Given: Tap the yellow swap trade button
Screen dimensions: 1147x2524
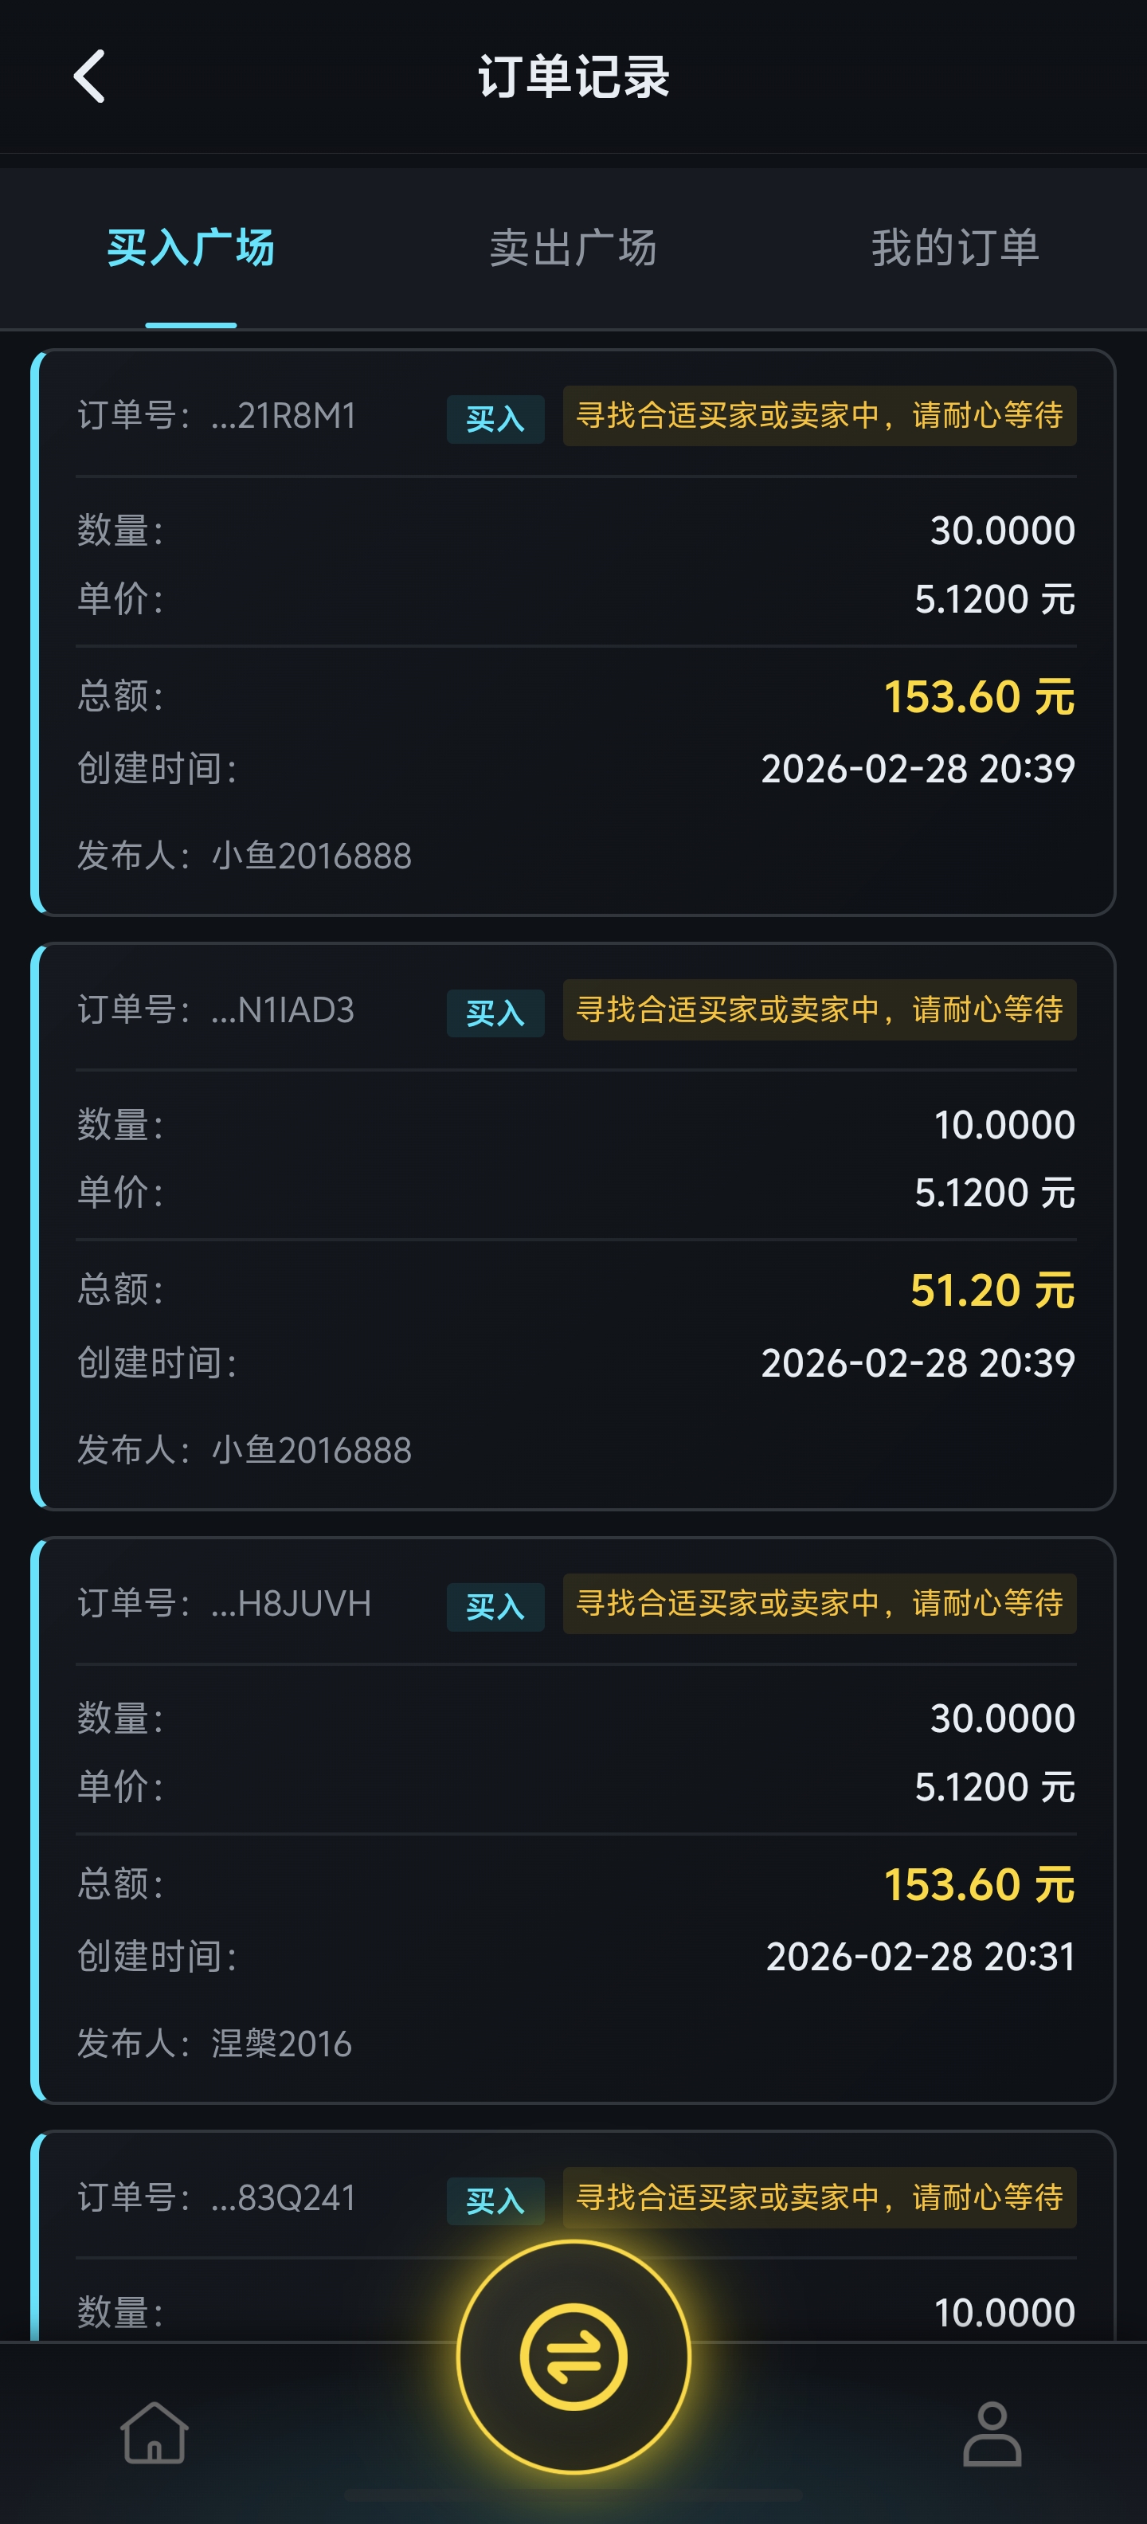Looking at the screenshot, I should tap(573, 2355).
